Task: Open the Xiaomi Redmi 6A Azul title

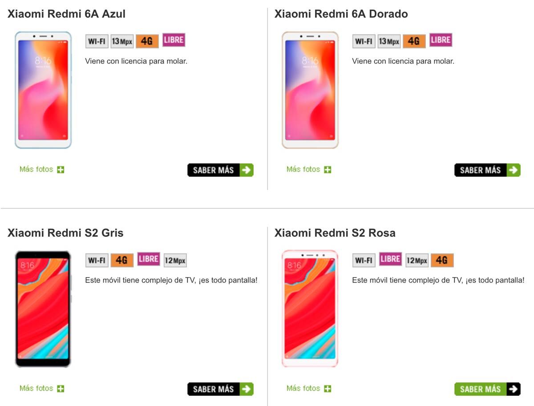Action: click(x=66, y=14)
